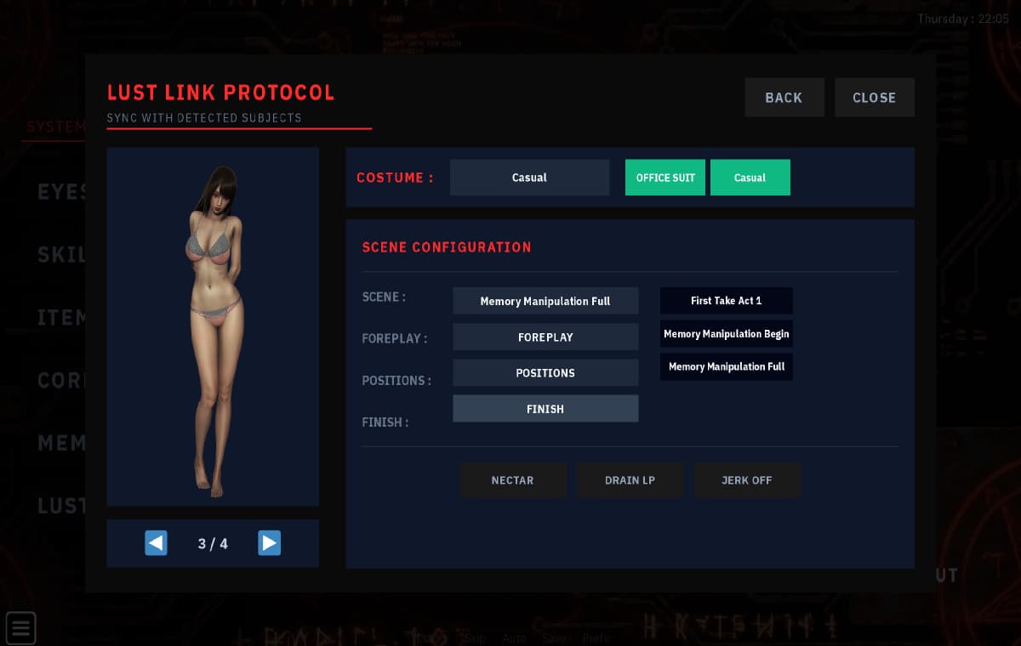Open the FOREPLAY selector
This screenshot has height=646, width=1021.
[545, 337]
